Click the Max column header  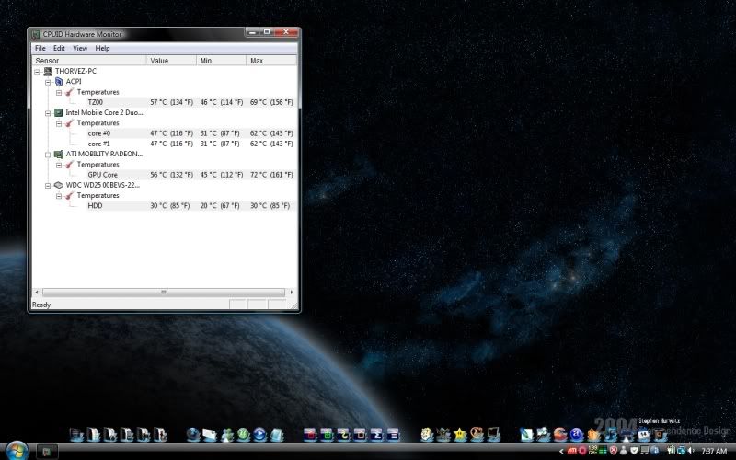271,61
